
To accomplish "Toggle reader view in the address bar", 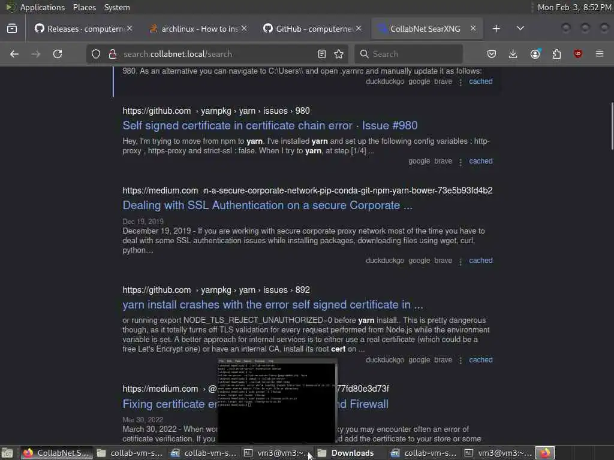I will tap(322, 54).
